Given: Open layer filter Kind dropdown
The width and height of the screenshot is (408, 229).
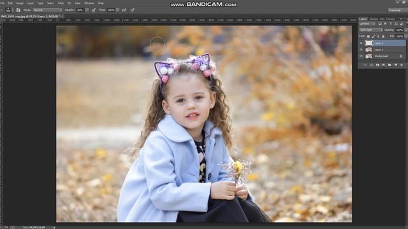Looking at the screenshot, I should [367, 24].
